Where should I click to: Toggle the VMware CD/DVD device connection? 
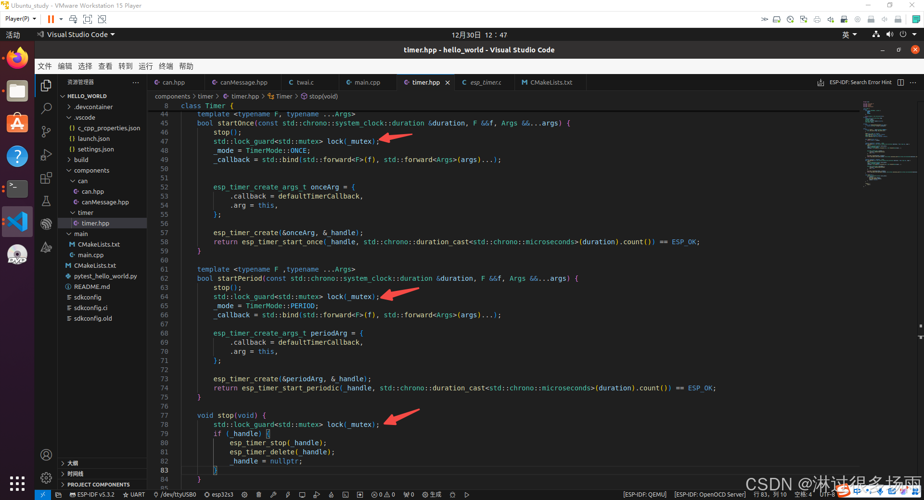[x=790, y=19]
